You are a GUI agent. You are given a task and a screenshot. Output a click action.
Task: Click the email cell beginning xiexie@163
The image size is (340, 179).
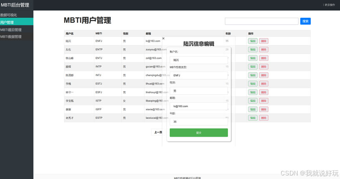pos(155,109)
